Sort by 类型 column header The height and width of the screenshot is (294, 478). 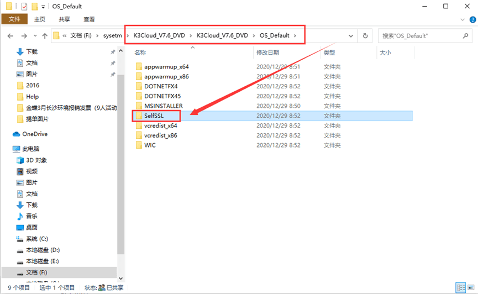point(329,53)
